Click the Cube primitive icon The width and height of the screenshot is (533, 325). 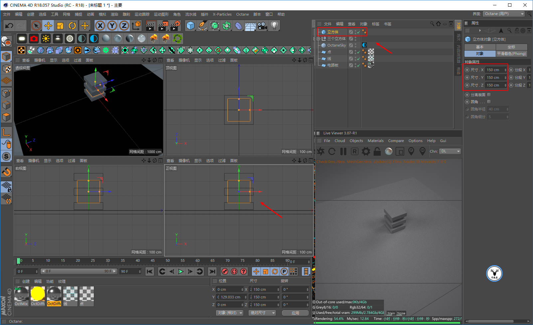pyautogui.click(x=190, y=26)
